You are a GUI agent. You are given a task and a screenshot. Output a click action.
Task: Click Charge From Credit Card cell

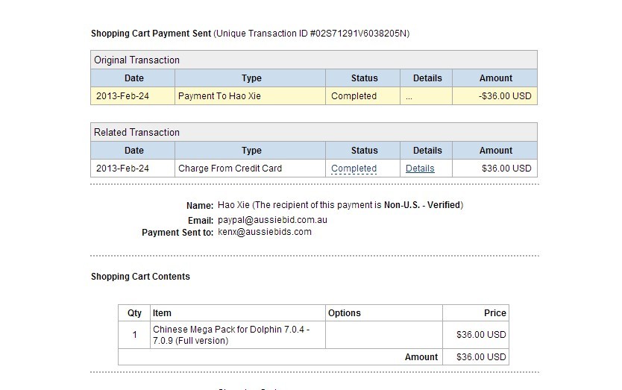(230, 169)
